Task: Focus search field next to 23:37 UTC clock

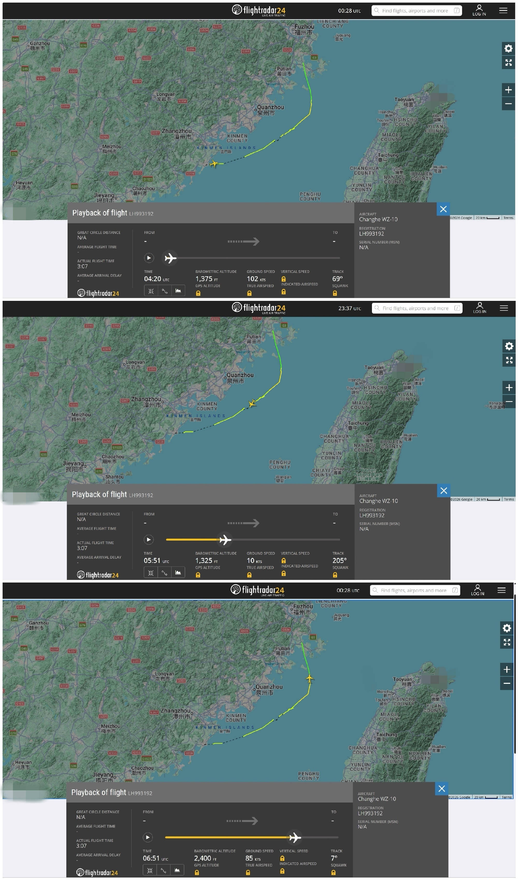Action: pos(417,308)
